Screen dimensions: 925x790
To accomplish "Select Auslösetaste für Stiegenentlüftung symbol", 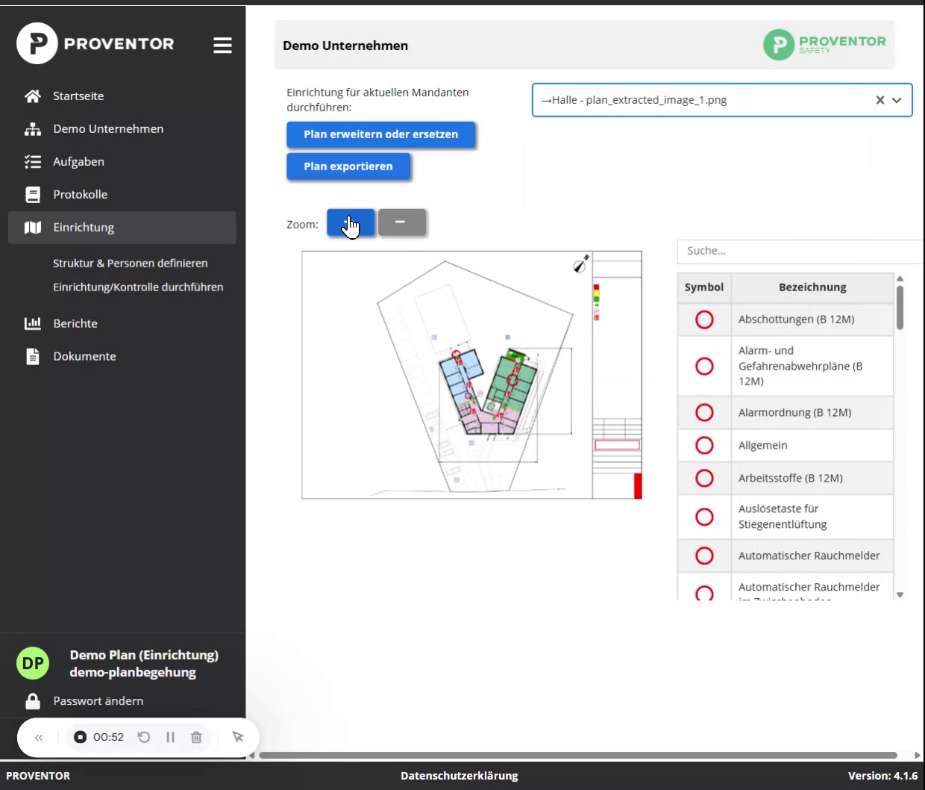I will [704, 517].
